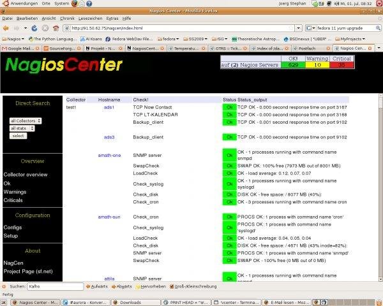This screenshot has height=306, width=383.
Task: Click the URL address field
Action: point(179,28)
